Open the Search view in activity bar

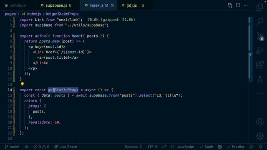pos(260,22)
